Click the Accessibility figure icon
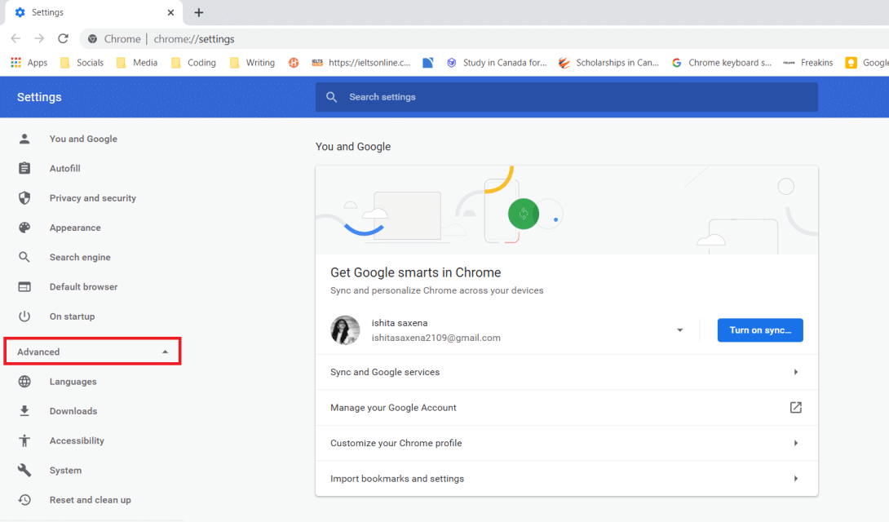Viewport: 889px width, 522px height. [x=24, y=440]
